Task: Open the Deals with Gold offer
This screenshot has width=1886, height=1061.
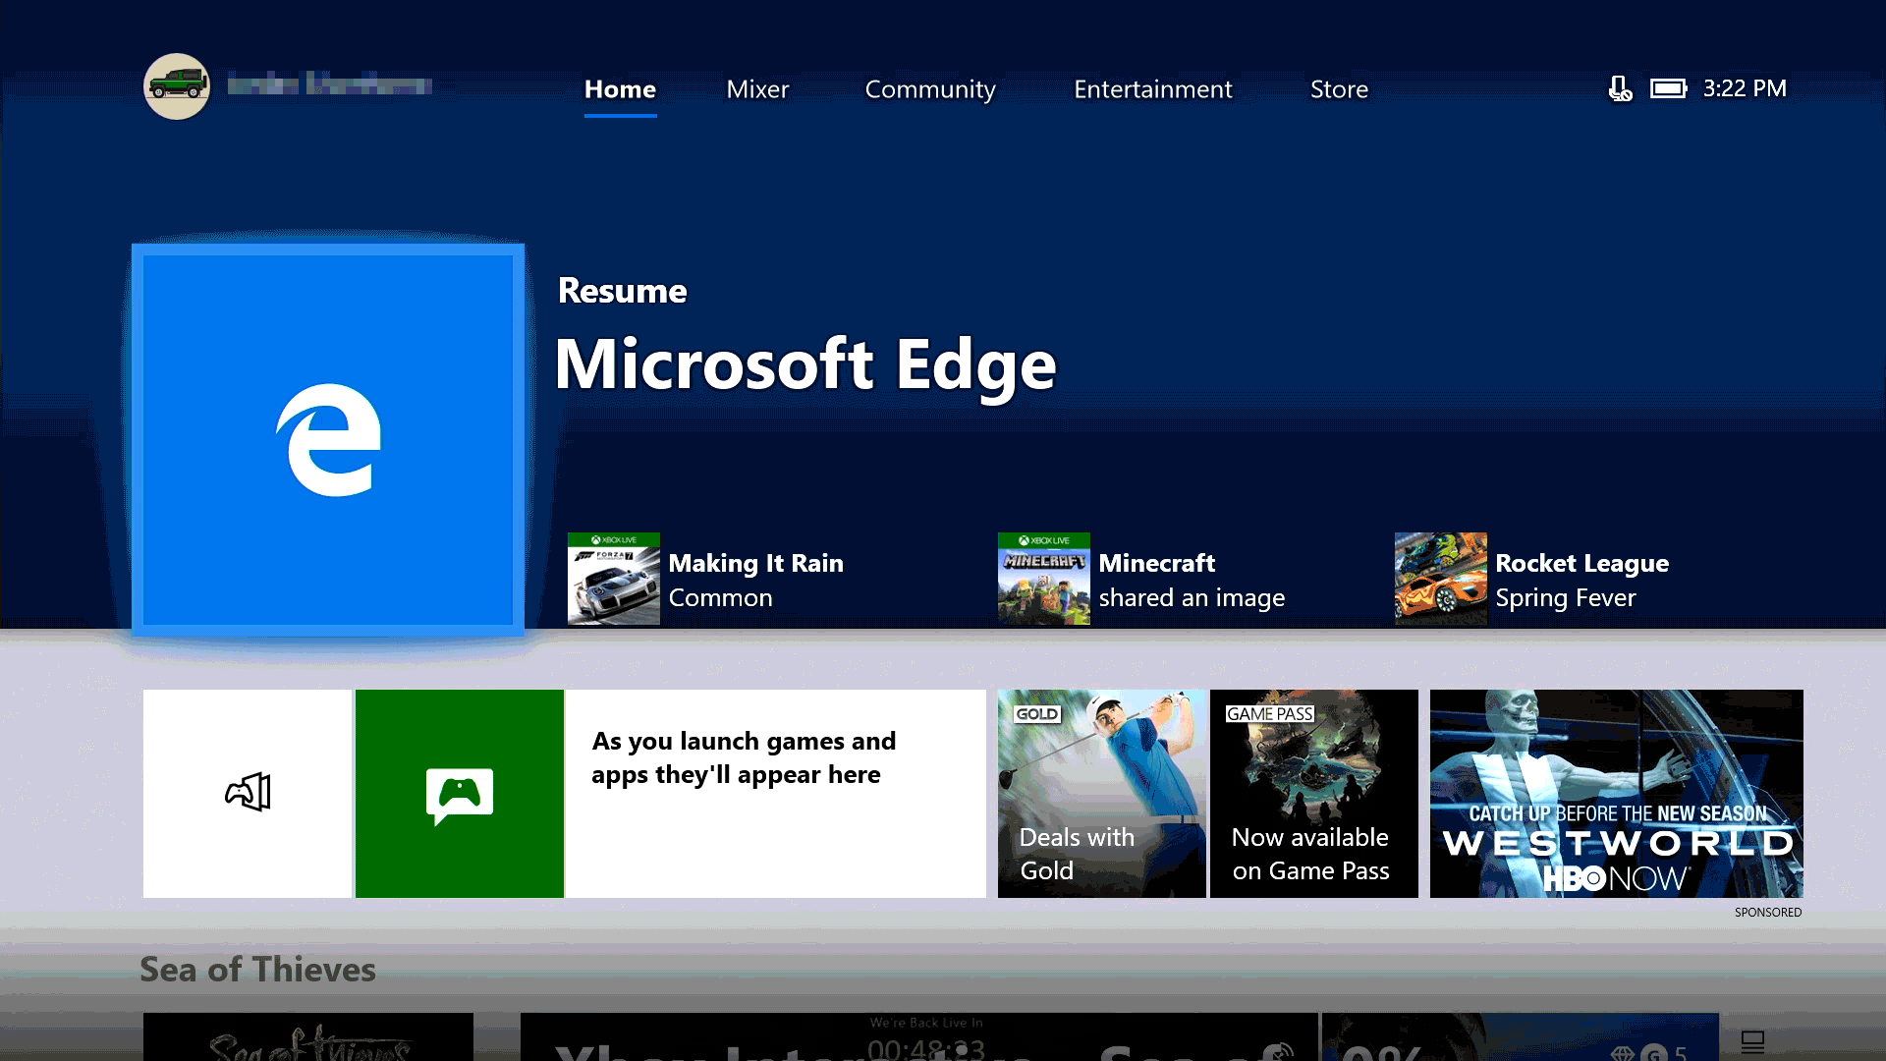Action: [1101, 793]
